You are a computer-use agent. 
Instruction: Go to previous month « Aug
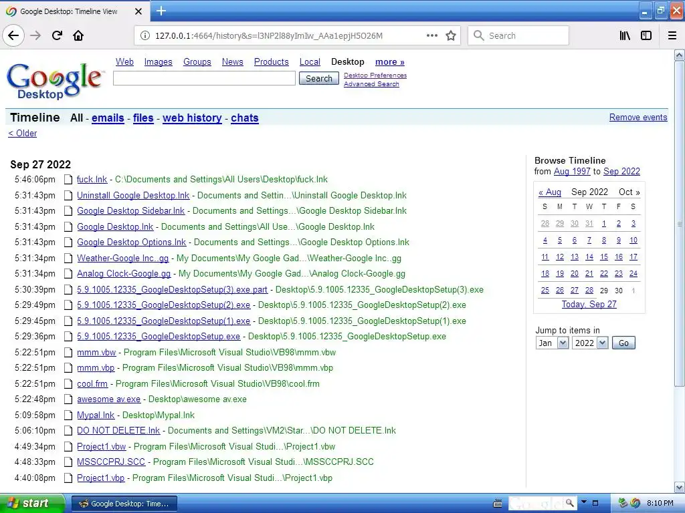tap(550, 192)
